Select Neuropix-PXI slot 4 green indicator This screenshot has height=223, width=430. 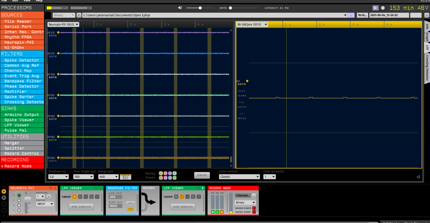19,195
